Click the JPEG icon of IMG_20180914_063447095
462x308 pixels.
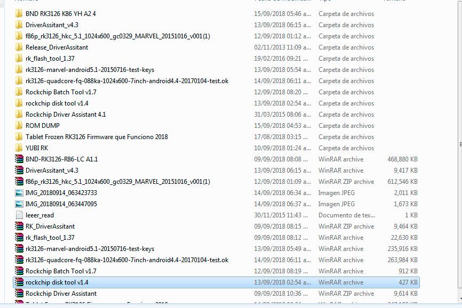[19, 204]
